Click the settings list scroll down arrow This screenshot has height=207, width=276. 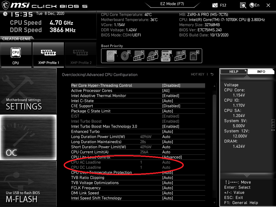(x=214, y=203)
